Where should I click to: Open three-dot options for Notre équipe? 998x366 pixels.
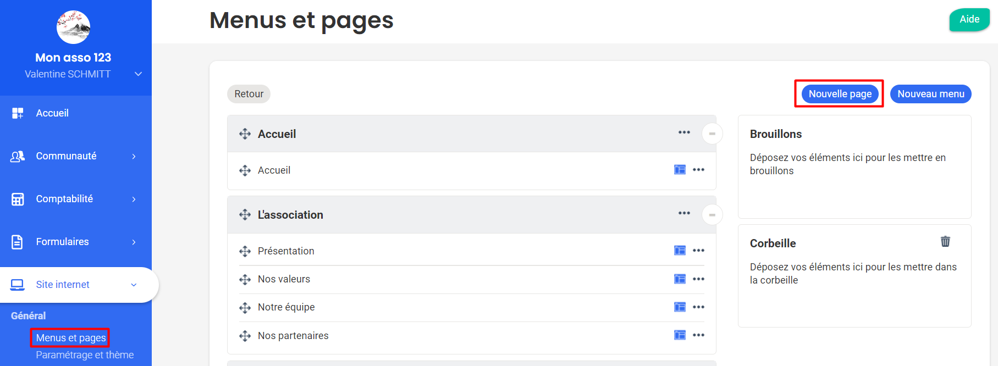coord(698,307)
